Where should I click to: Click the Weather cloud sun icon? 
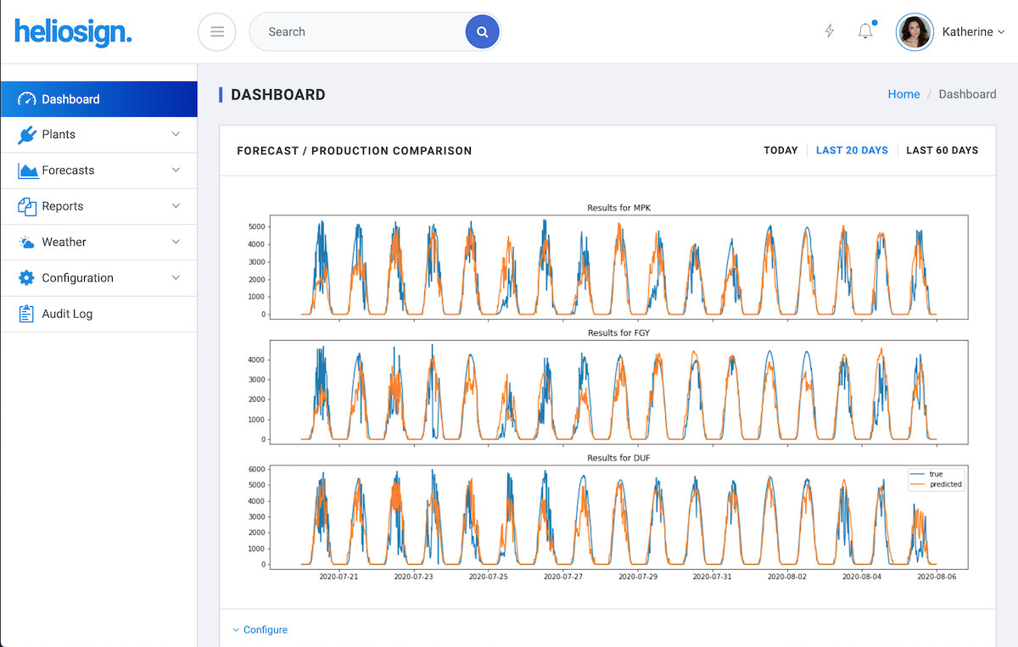click(x=27, y=243)
